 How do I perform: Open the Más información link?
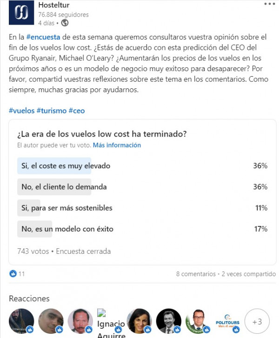point(117,145)
